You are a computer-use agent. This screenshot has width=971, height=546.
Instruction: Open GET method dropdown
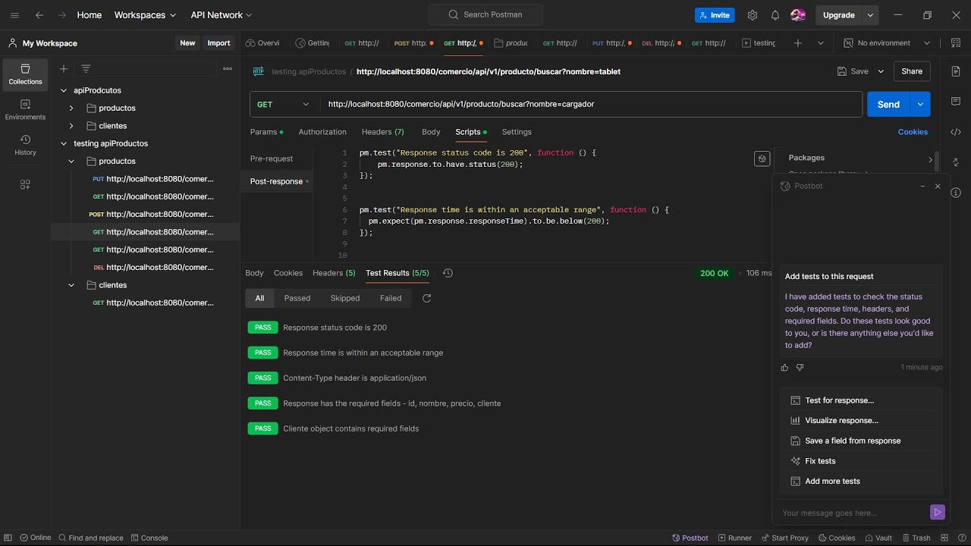(x=284, y=105)
